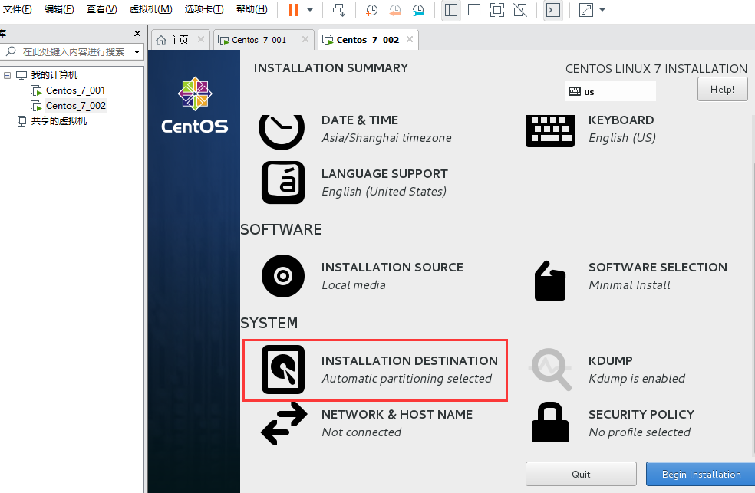Open Kdump magnifier icon
The height and width of the screenshot is (493, 755).
click(x=550, y=370)
